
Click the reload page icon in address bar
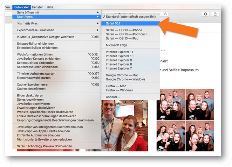coord(165,14)
